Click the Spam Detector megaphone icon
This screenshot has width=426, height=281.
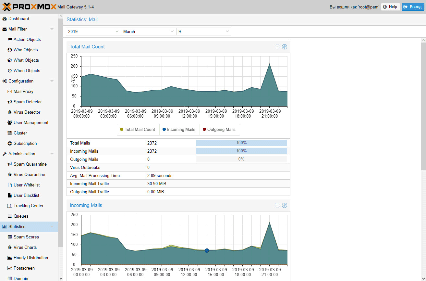(x=10, y=102)
